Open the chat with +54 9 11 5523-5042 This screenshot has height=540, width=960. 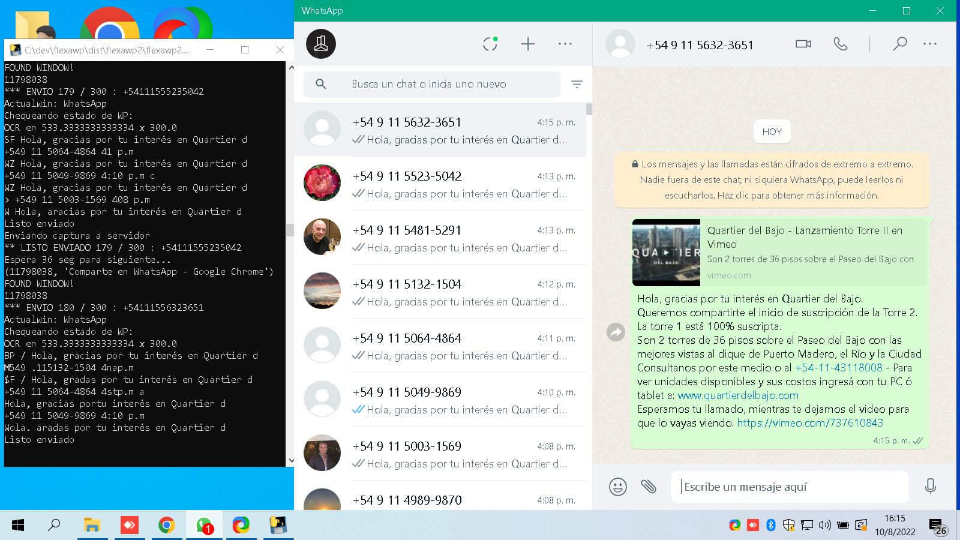click(x=440, y=184)
